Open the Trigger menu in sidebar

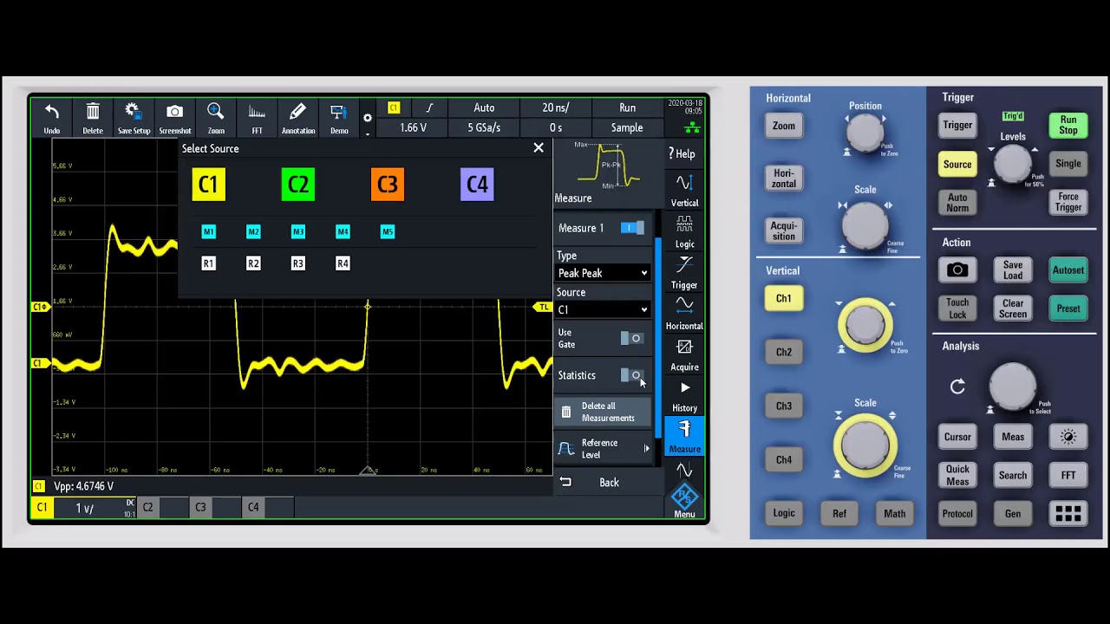684,272
